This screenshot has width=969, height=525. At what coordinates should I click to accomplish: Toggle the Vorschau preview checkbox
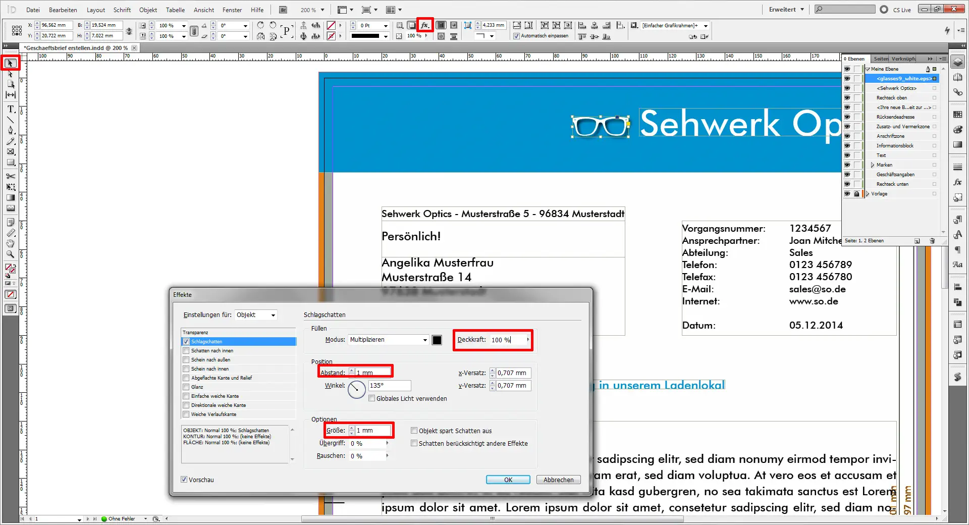pyautogui.click(x=184, y=480)
